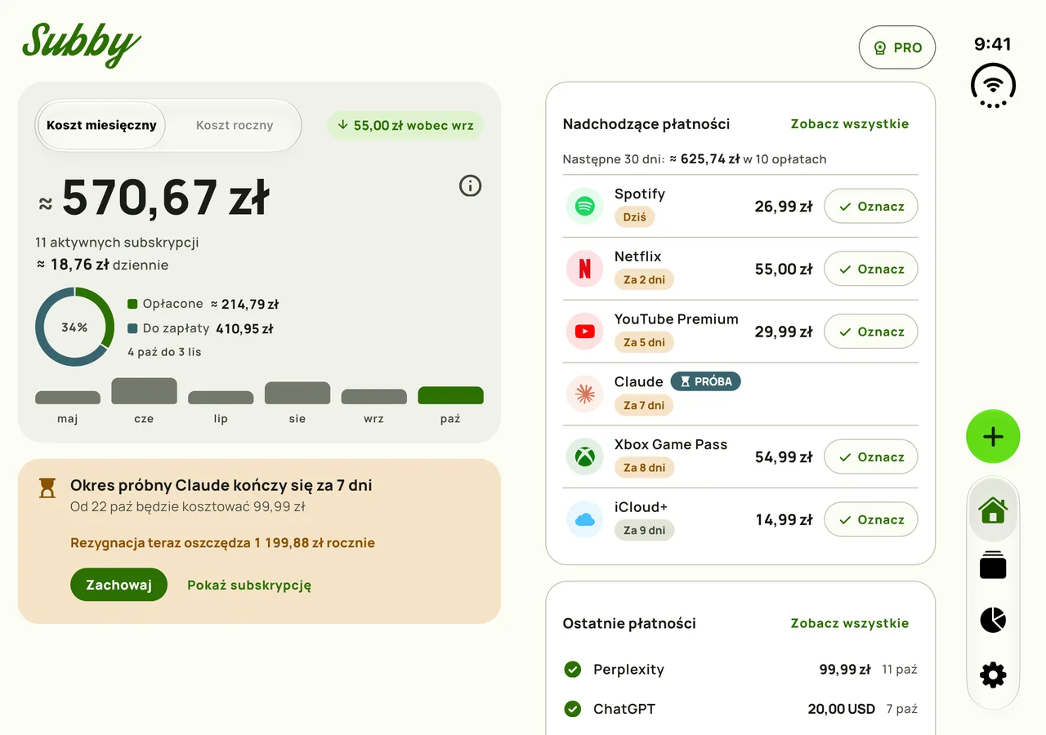This screenshot has height=735, width=1046.
Task: Click Zachowaj to keep Claude trial
Action: [118, 585]
